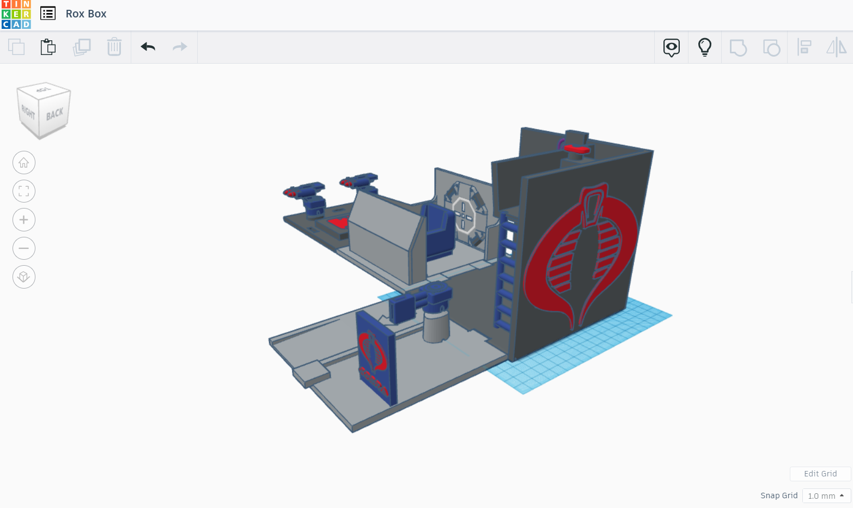Click the Tinkercad logo
The image size is (853, 508).
click(16, 14)
